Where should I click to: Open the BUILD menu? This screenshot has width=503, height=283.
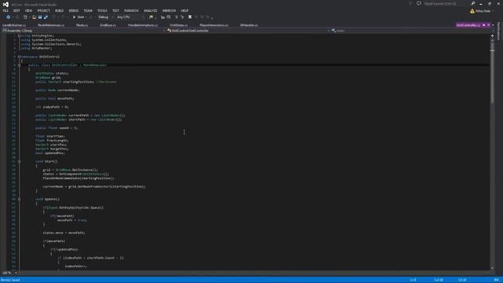[x=59, y=10]
